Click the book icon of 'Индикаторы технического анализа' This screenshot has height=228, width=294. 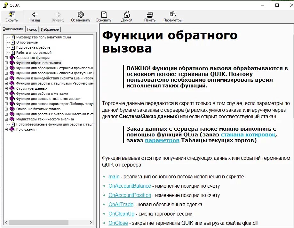[12, 119]
